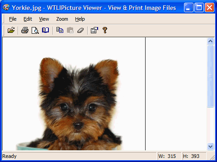Open the Zoom menu
Viewport: 217px width, 162px height.
point(62,19)
